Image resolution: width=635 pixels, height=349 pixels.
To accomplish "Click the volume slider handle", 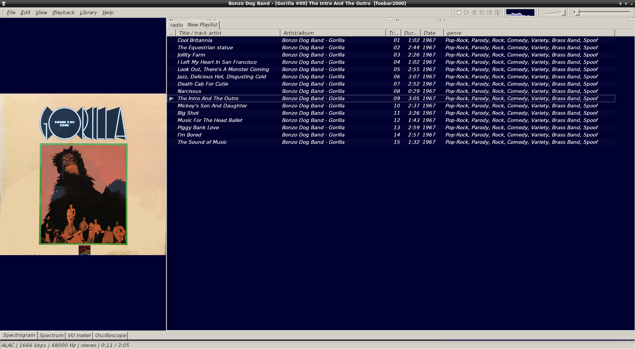I will pyautogui.click(x=563, y=13).
